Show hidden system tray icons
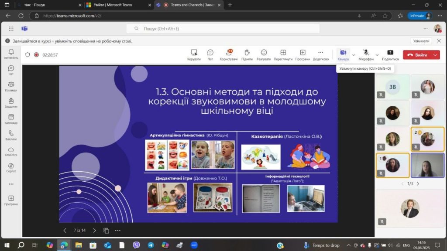The height and width of the screenshot is (251, 447). coord(348,245)
